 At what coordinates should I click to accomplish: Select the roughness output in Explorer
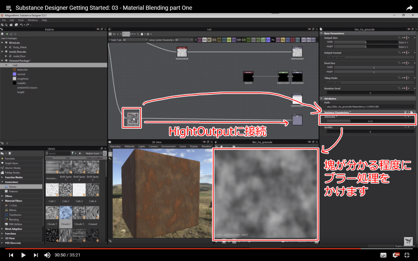coord(23,79)
